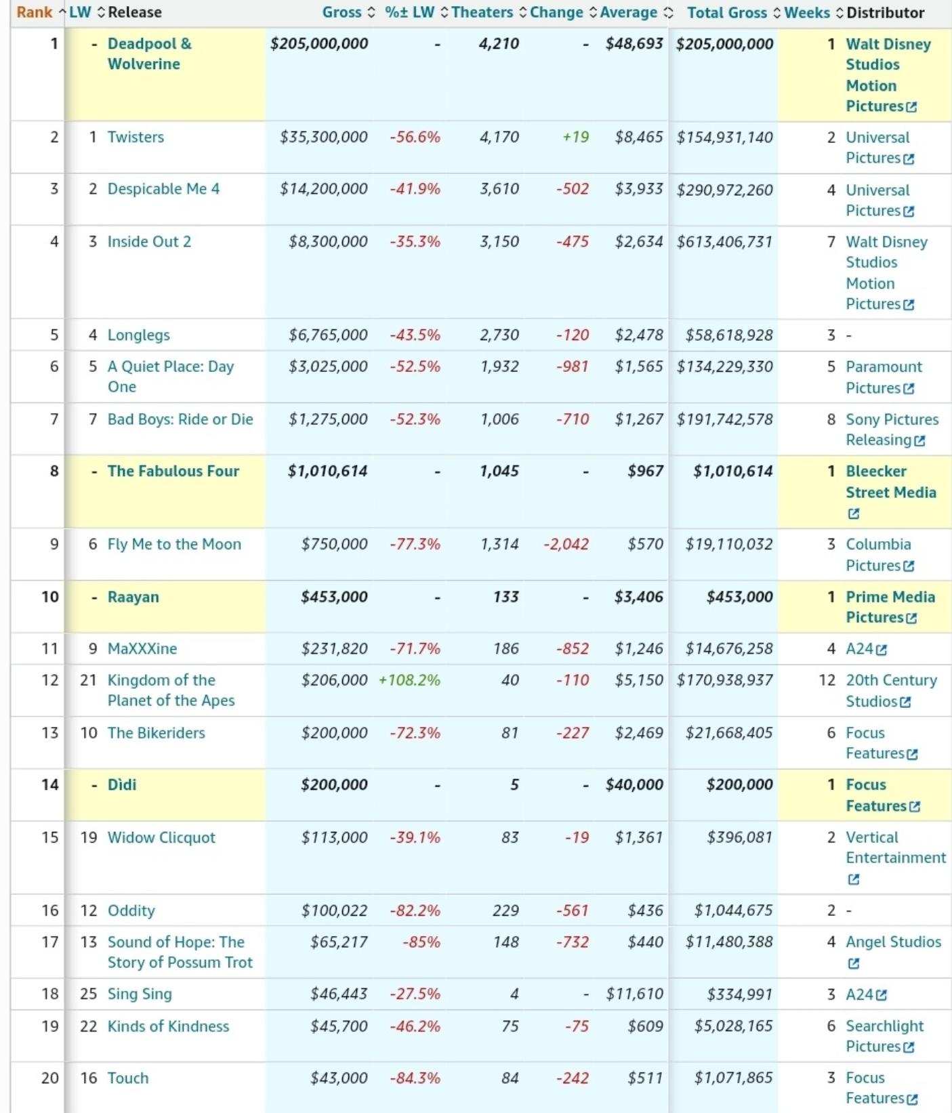Click external icon beside Paramount Pictures
Screen dimensions: 952x1113
pos(909,389)
